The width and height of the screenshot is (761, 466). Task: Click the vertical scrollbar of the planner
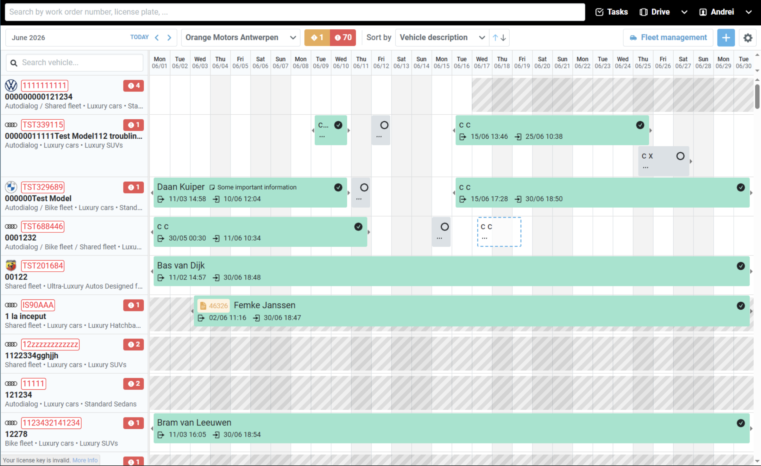click(x=757, y=97)
